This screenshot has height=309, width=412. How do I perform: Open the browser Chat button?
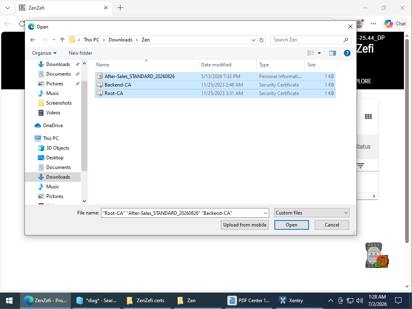(x=395, y=24)
